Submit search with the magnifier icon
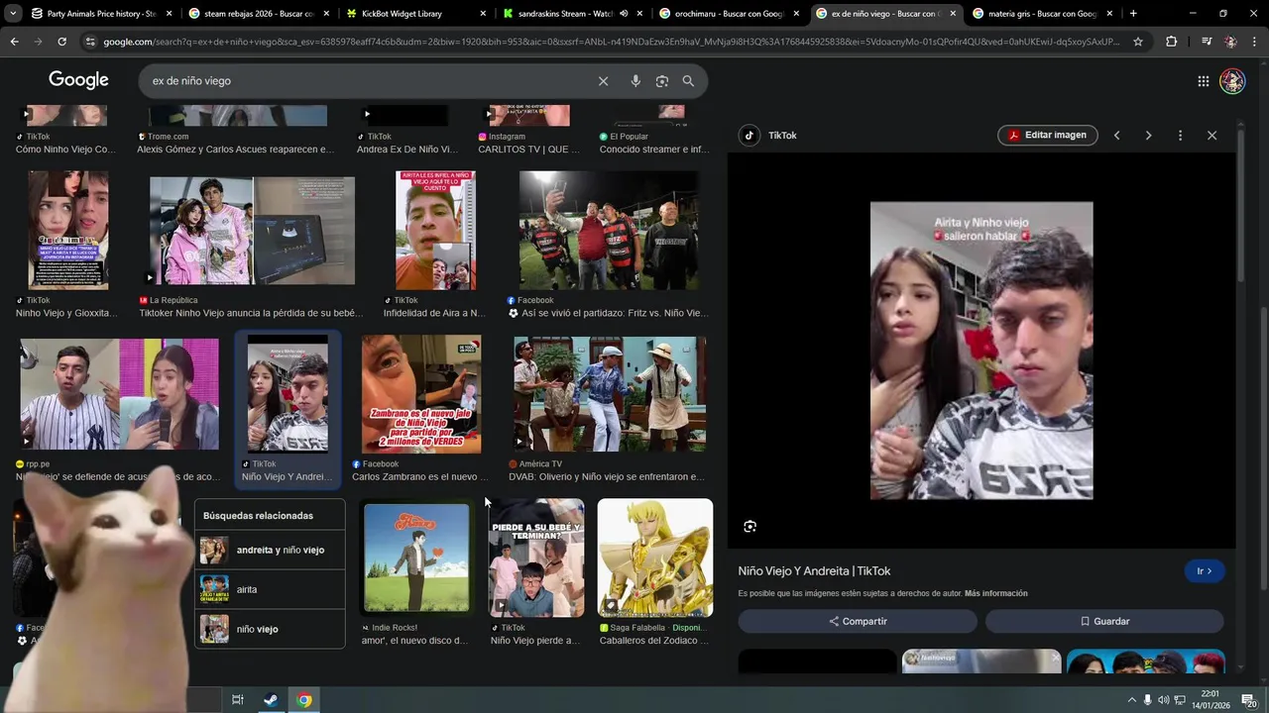Viewport: 1269px width, 713px height. (688, 81)
